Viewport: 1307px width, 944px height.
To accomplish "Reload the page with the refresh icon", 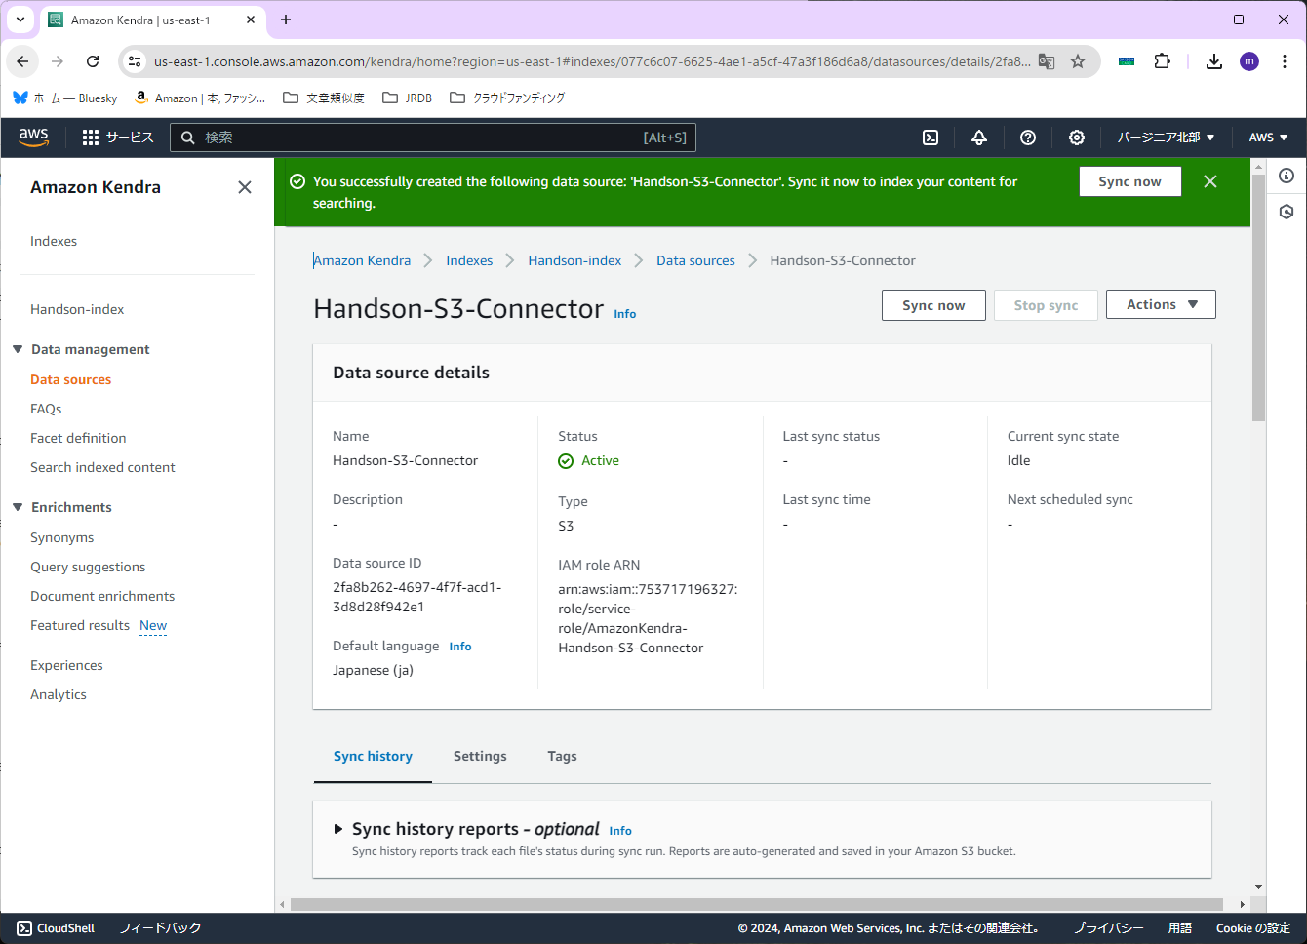I will pyautogui.click(x=93, y=61).
